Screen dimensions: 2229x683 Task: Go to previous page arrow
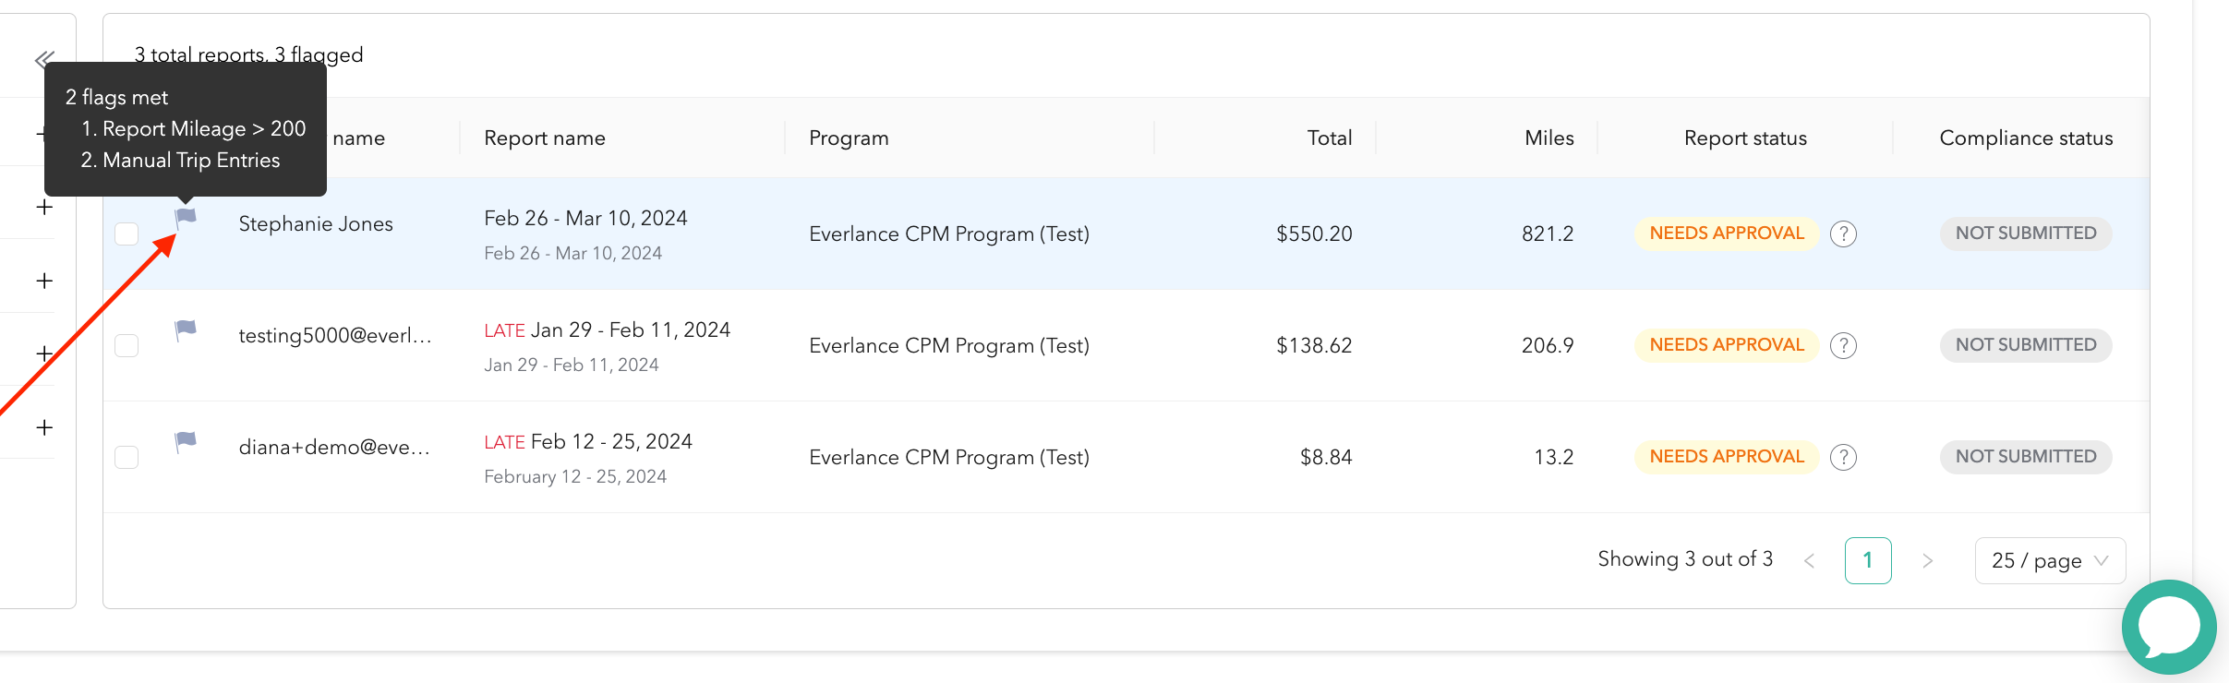1809,560
